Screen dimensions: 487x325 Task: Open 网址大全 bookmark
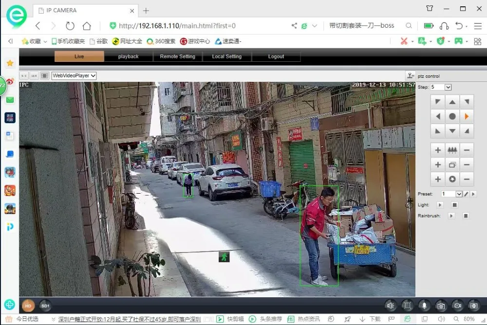(x=127, y=41)
